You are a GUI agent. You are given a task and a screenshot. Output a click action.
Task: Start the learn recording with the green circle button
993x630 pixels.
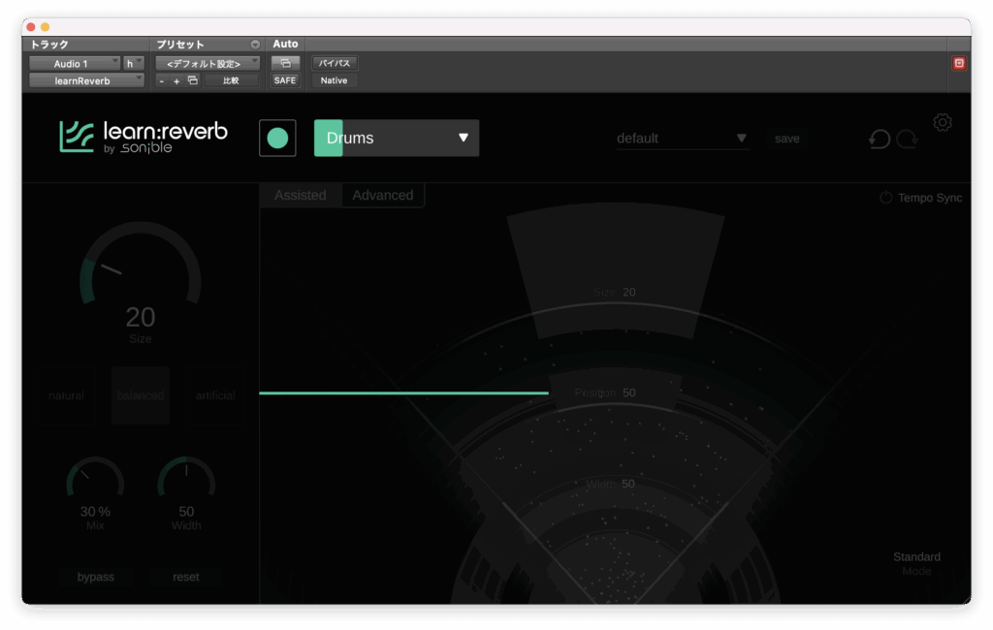(277, 138)
